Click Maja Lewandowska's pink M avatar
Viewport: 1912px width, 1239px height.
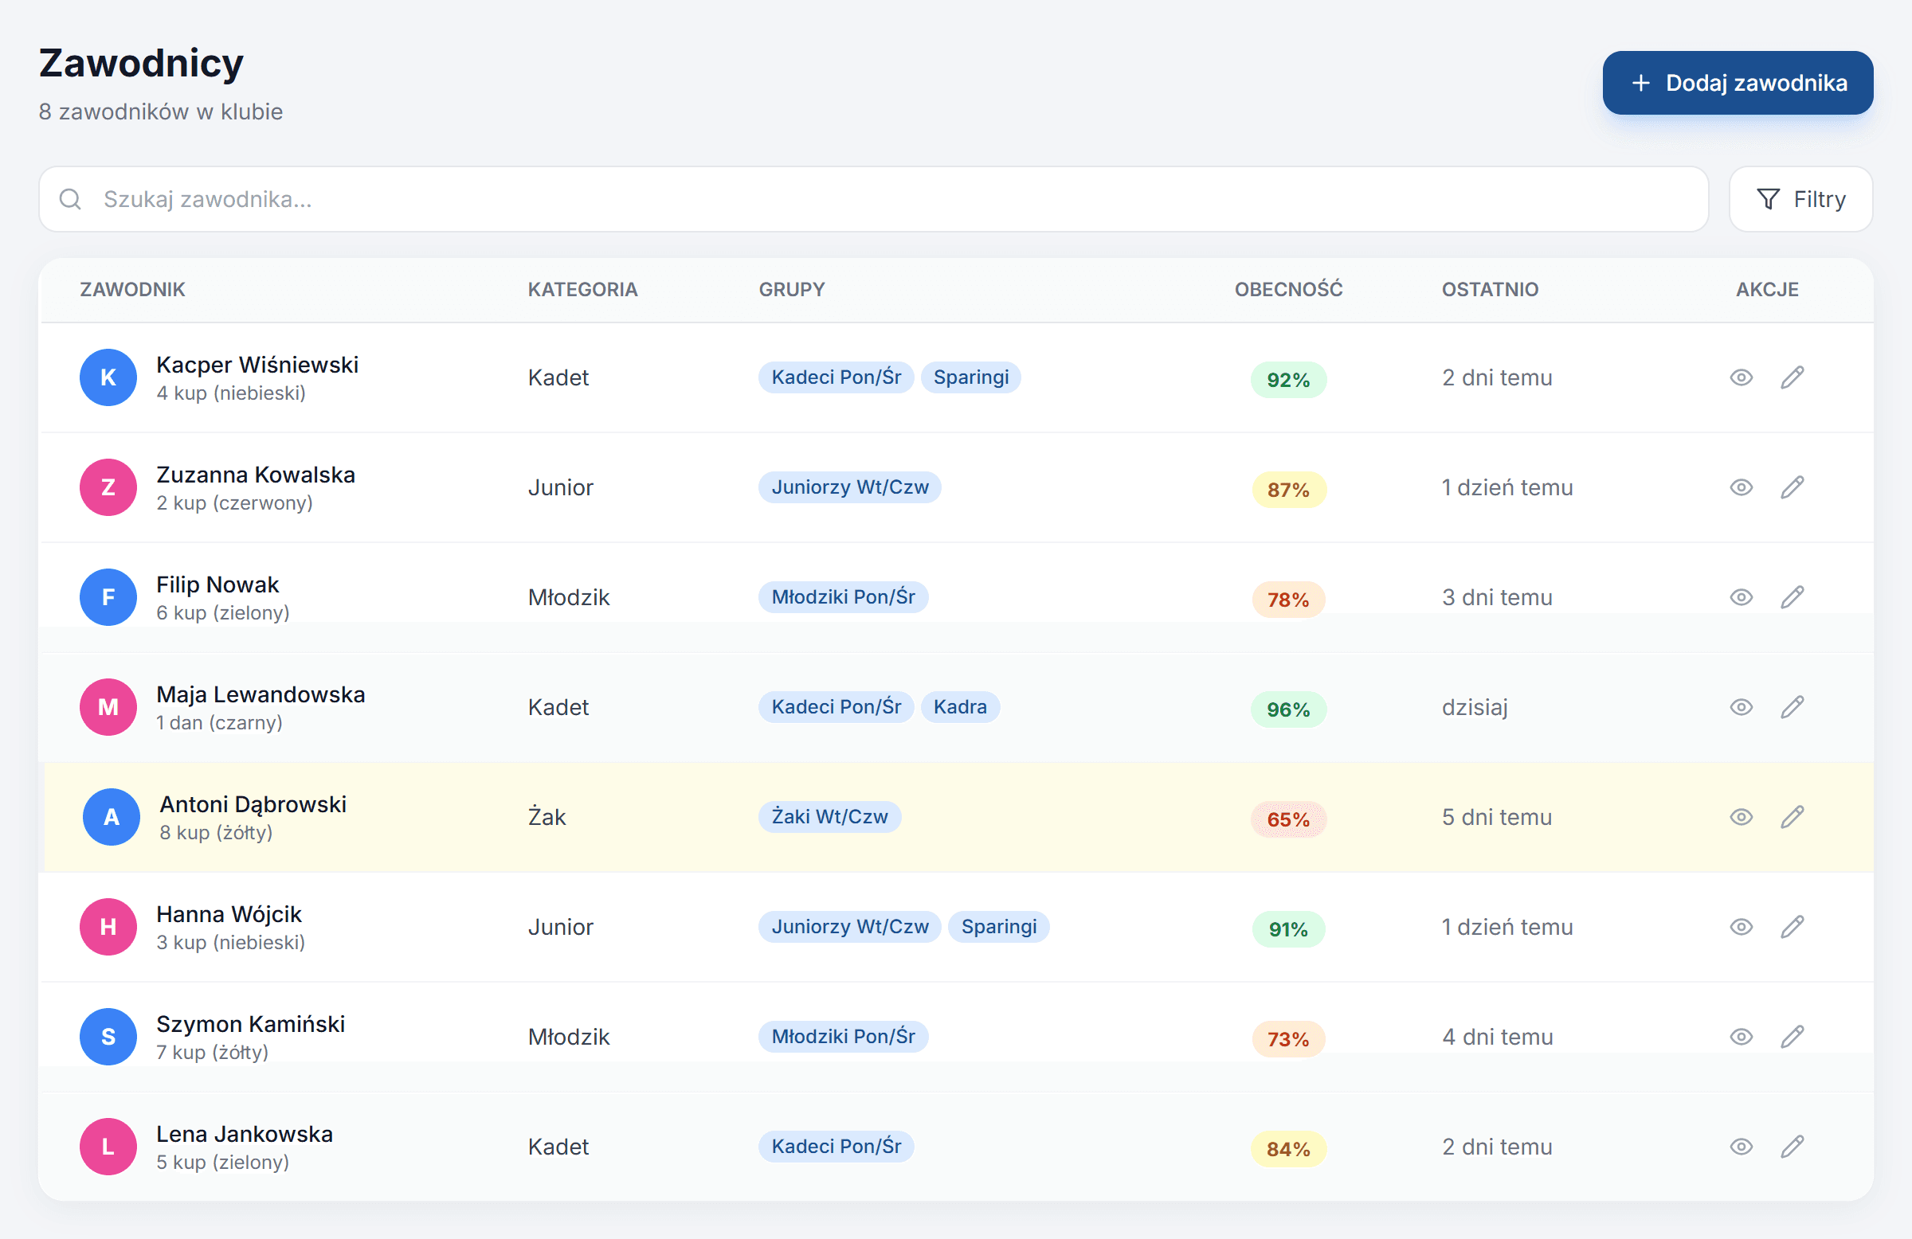[108, 707]
